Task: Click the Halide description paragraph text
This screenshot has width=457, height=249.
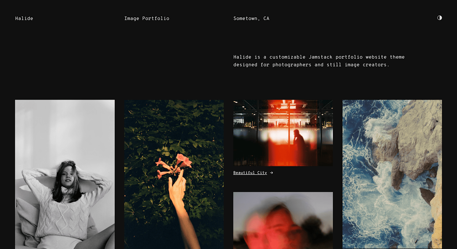Action: click(319, 61)
